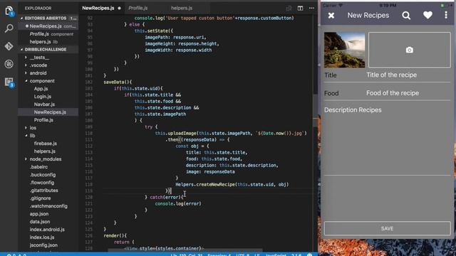Screen dimensions: 456x256
Task: Switch to the Profile.js editor tab
Action: pyautogui.click(x=138, y=8)
